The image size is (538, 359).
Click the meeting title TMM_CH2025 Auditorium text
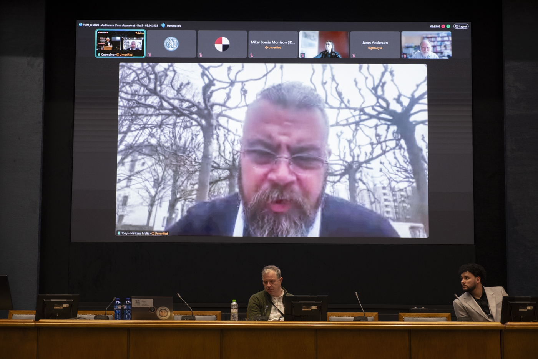[x=120, y=25]
